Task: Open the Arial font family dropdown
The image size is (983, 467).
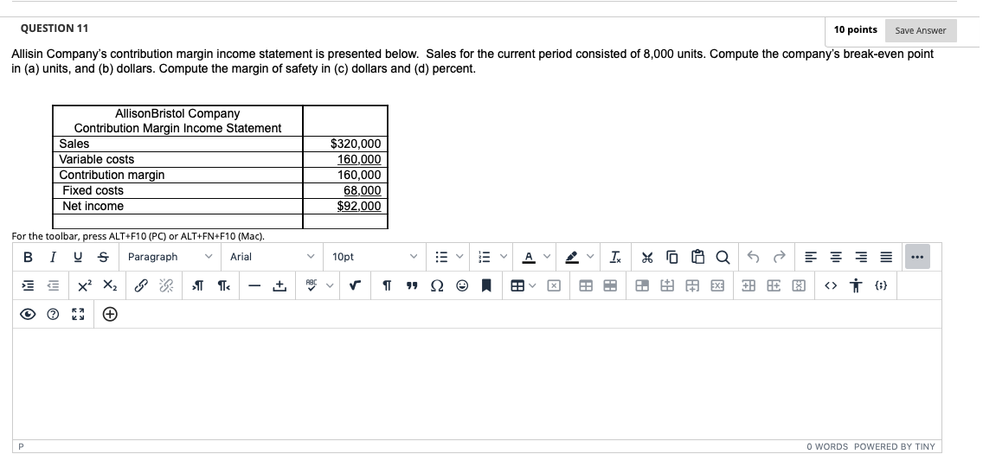Action: (272, 257)
